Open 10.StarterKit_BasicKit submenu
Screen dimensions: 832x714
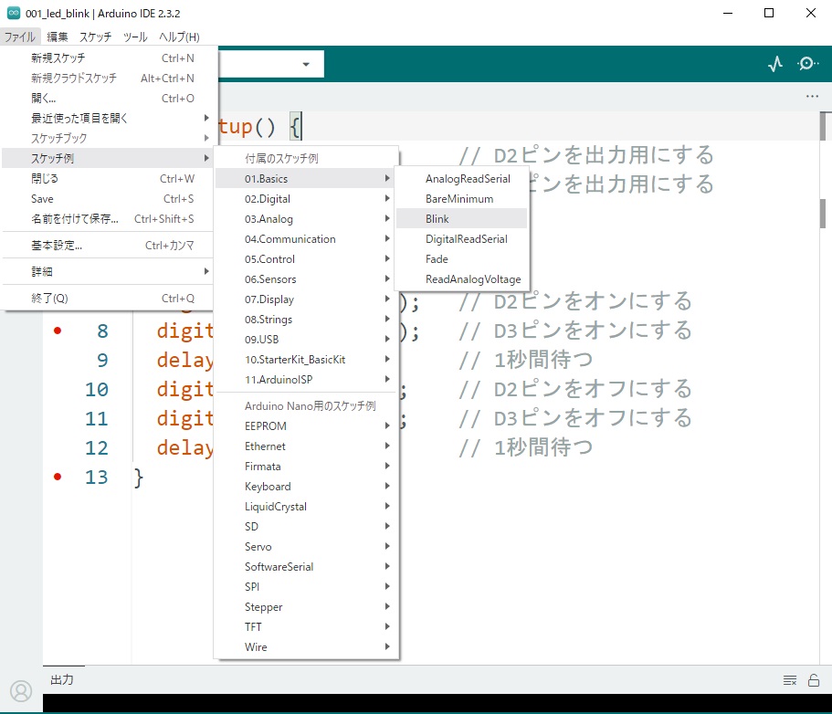click(x=306, y=360)
